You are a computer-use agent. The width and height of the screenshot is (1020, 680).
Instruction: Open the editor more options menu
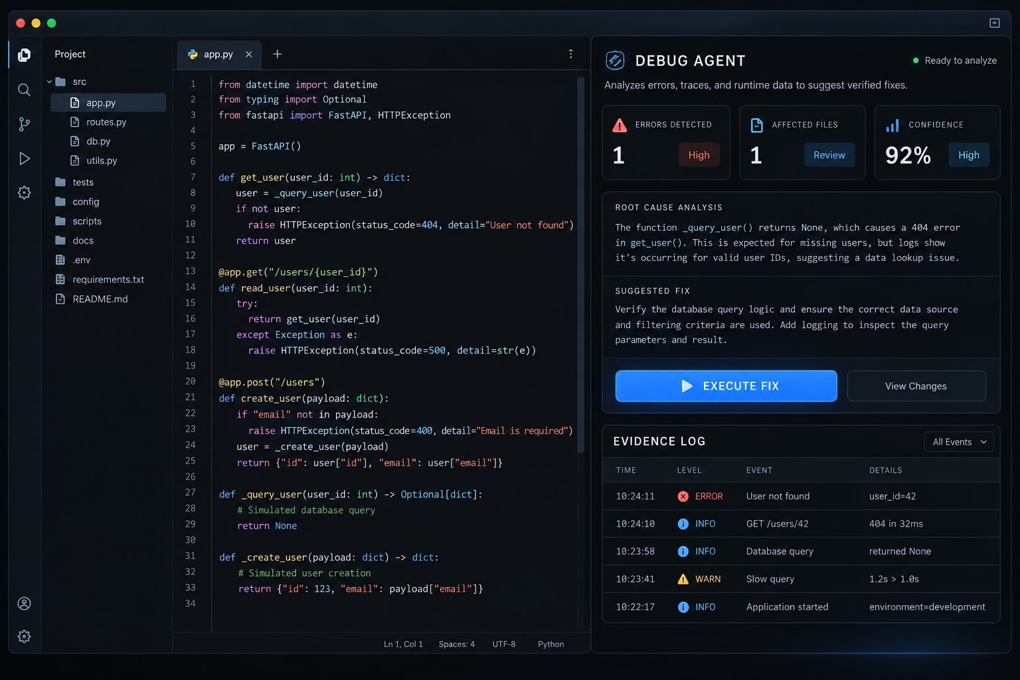tap(570, 54)
